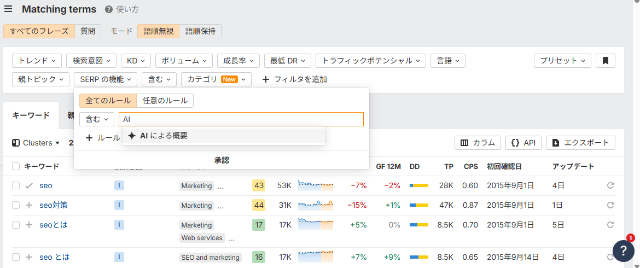Screen dimensions: 640x268
Task: Open the seo対策 keyword link
Action: (54, 205)
